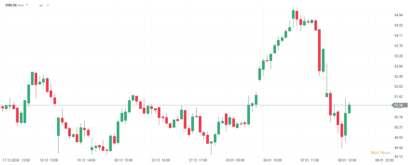Viewport: 411px width, 165px height.
Task: Select the 06.01 10:00 time marker
Action: click(273, 160)
